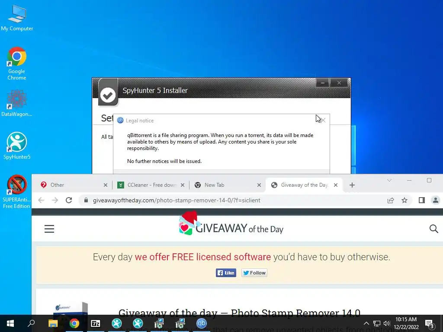This screenshot has height=332, width=443.
Task: Open the Photo Stamp Remover 14.0 headline
Action: tap(239, 313)
